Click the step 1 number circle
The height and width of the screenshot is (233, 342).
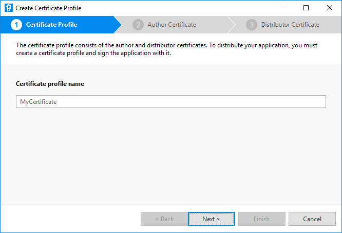pyautogui.click(x=16, y=25)
